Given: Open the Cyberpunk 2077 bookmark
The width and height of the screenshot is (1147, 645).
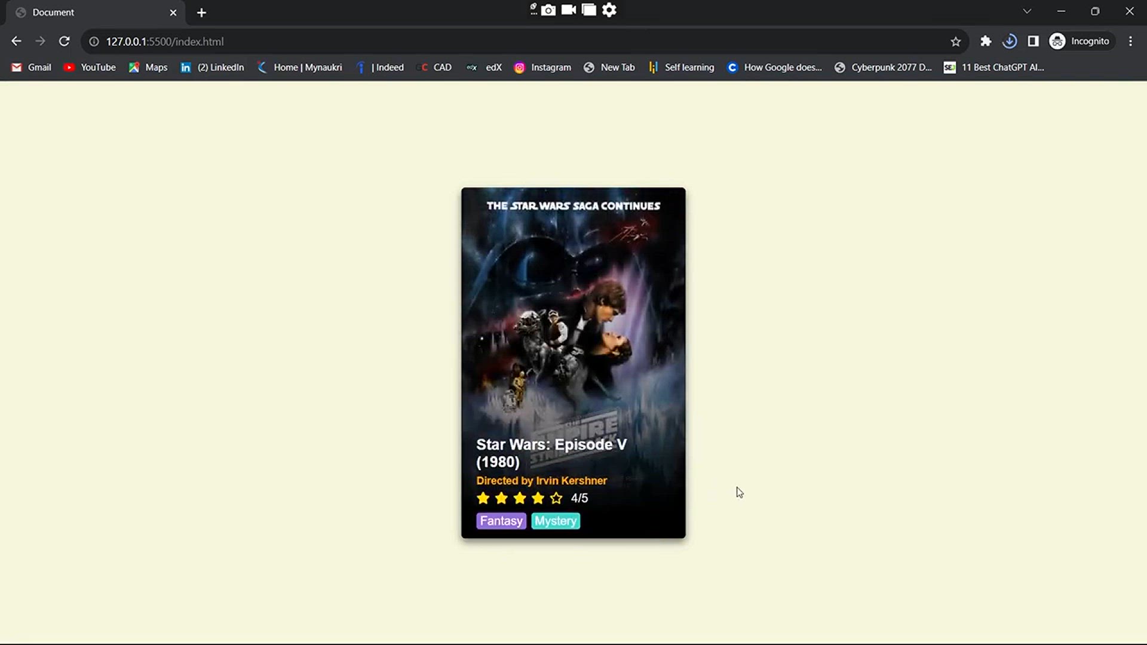Looking at the screenshot, I should pos(883,67).
